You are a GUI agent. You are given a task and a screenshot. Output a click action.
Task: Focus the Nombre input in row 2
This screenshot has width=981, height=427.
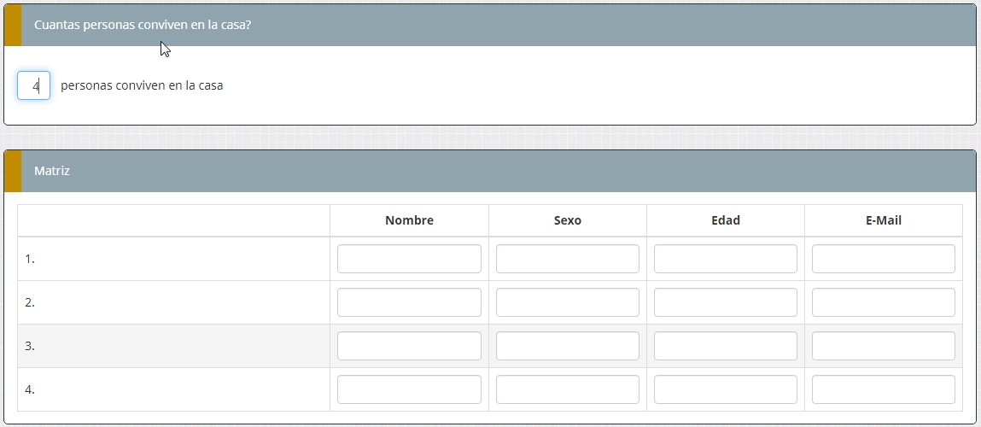click(409, 302)
